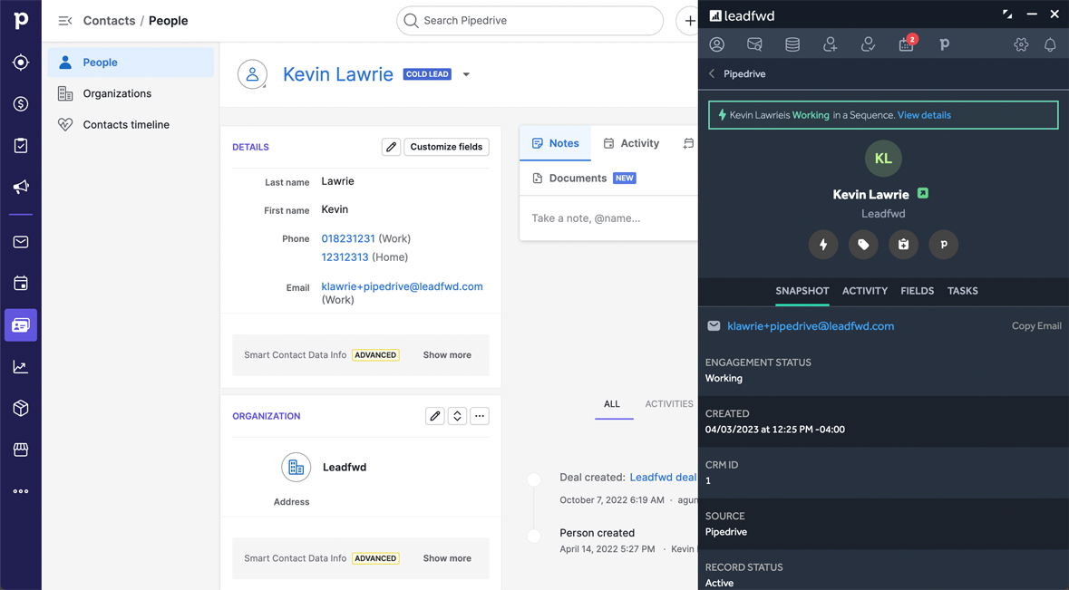
Task: Collapse the navigation menu toggle
Action: [x=65, y=21]
